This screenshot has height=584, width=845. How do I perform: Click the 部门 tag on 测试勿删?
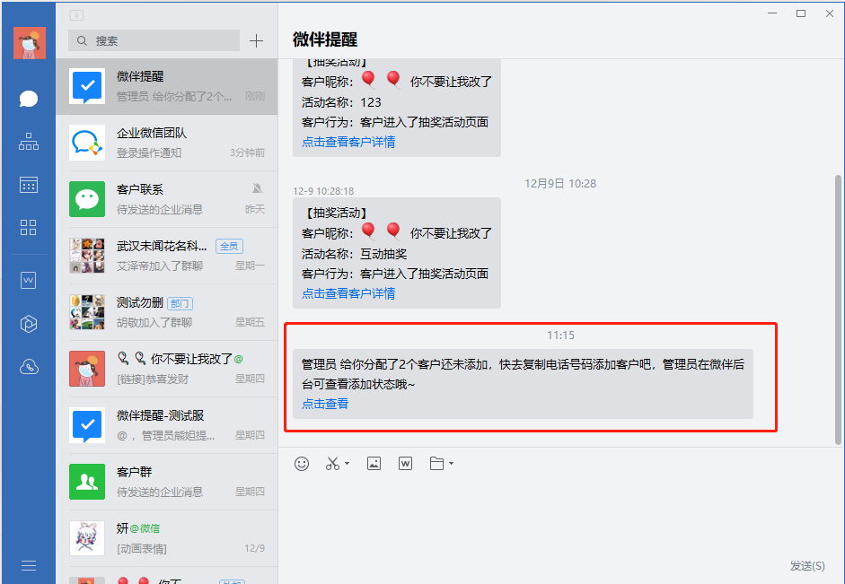pos(180,303)
